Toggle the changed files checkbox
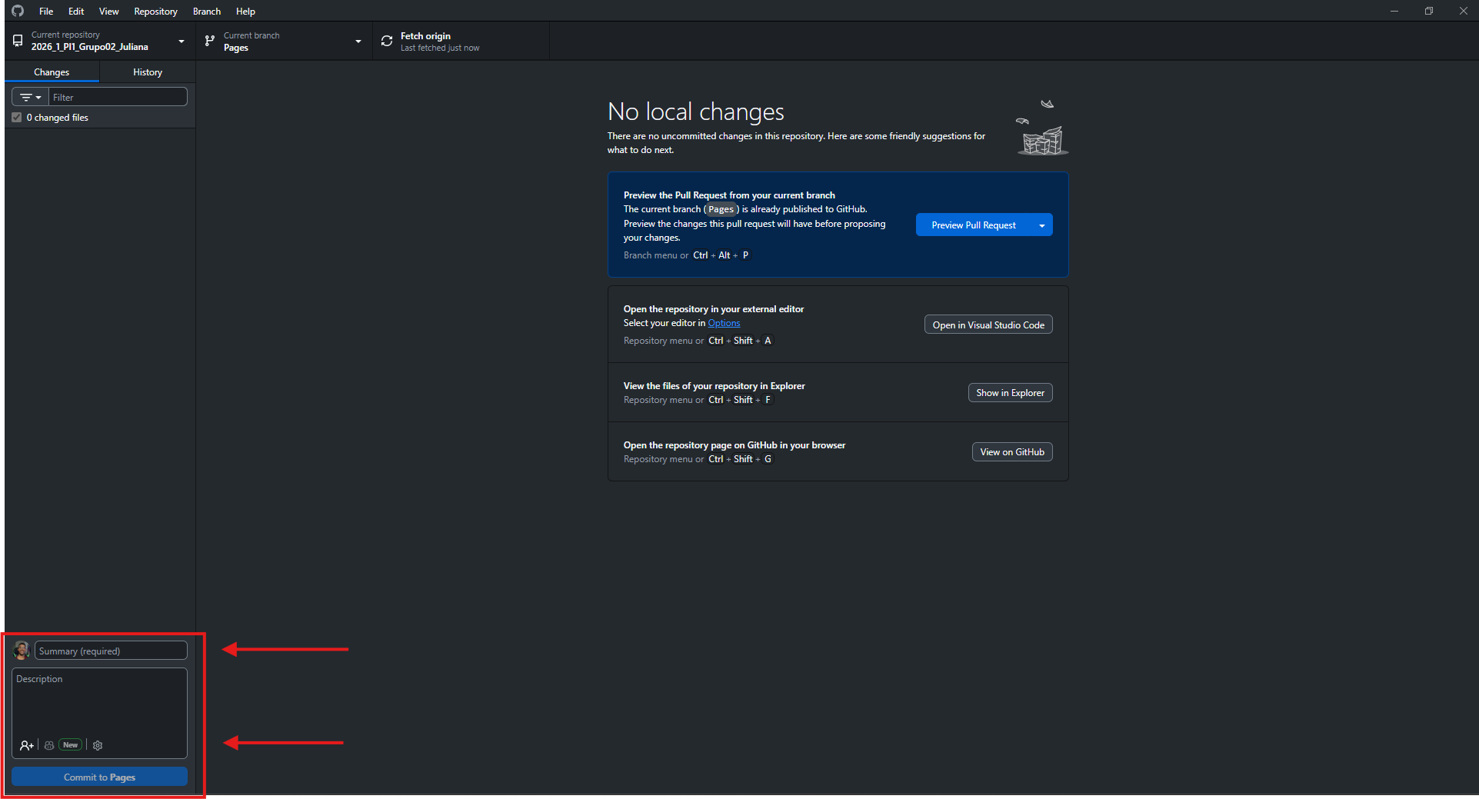The image size is (1479, 799). coord(17,118)
